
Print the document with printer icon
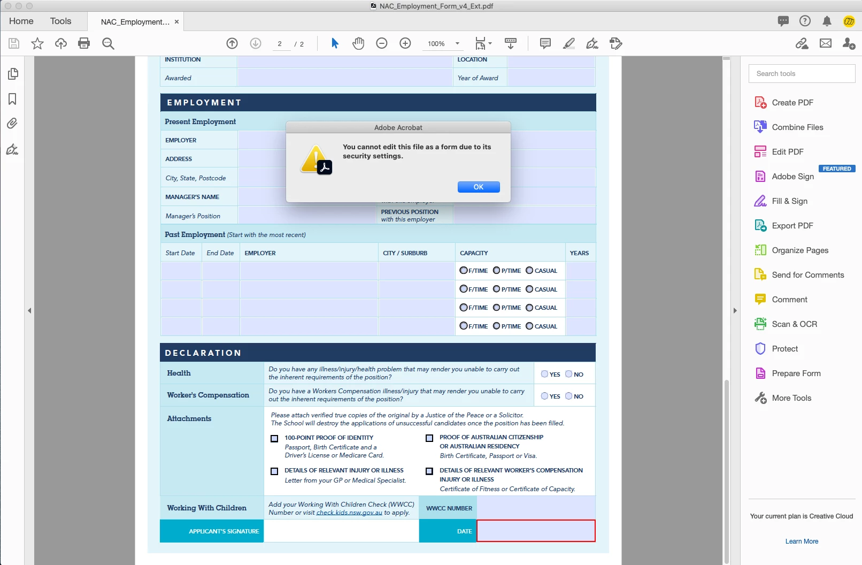84,43
